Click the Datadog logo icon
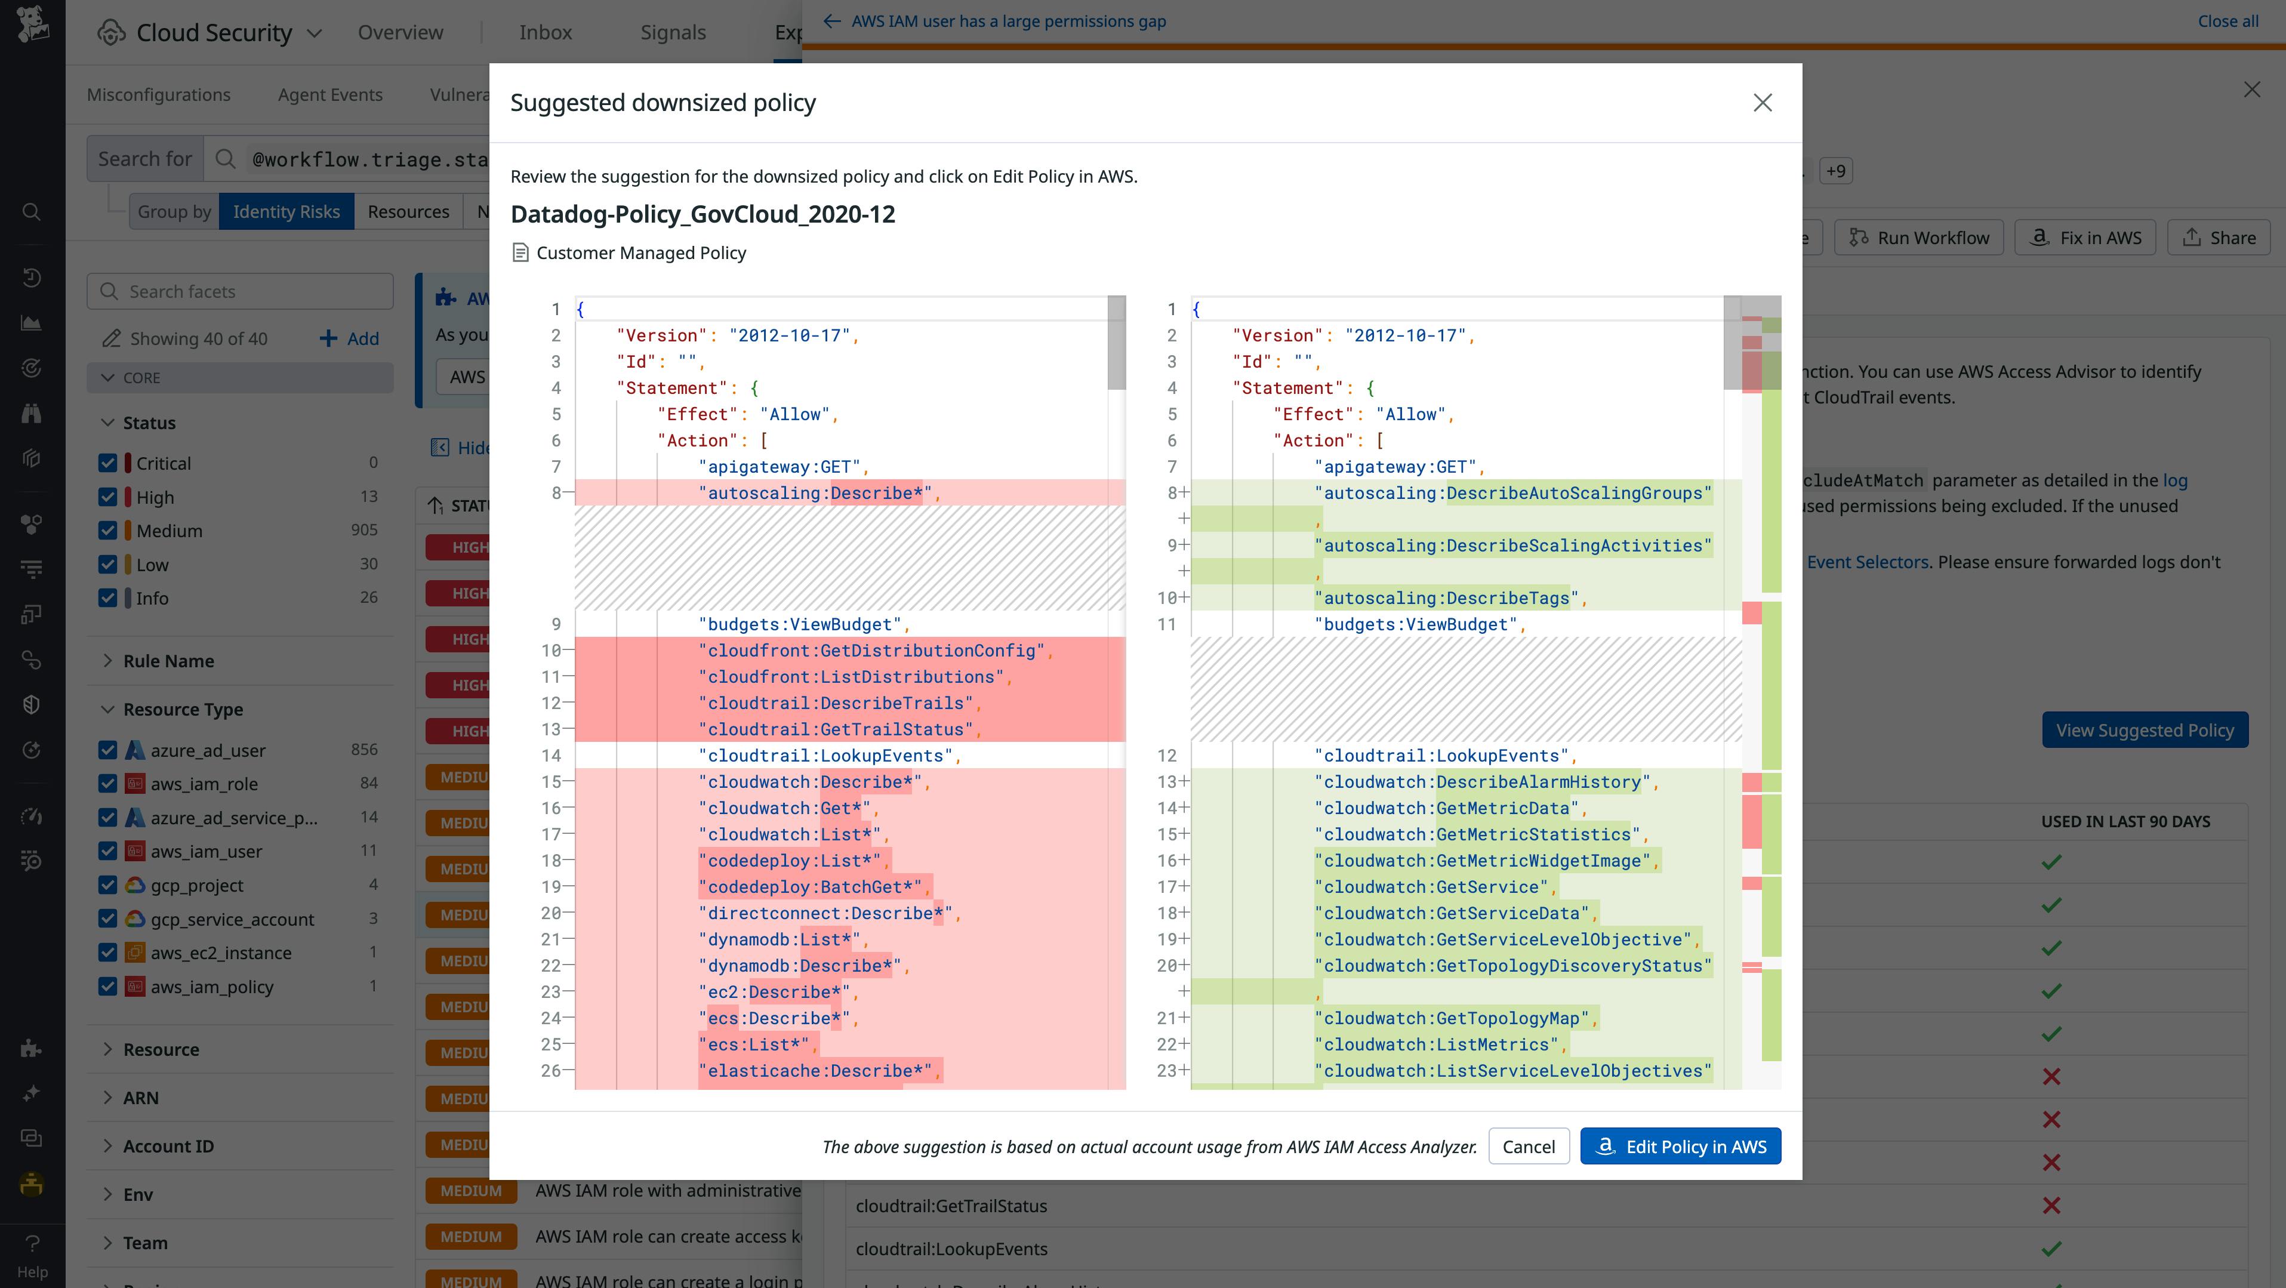 [x=32, y=25]
